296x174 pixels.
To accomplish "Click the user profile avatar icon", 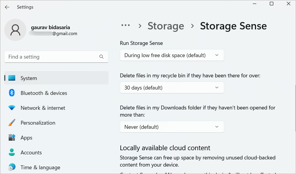I will (x=15, y=30).
